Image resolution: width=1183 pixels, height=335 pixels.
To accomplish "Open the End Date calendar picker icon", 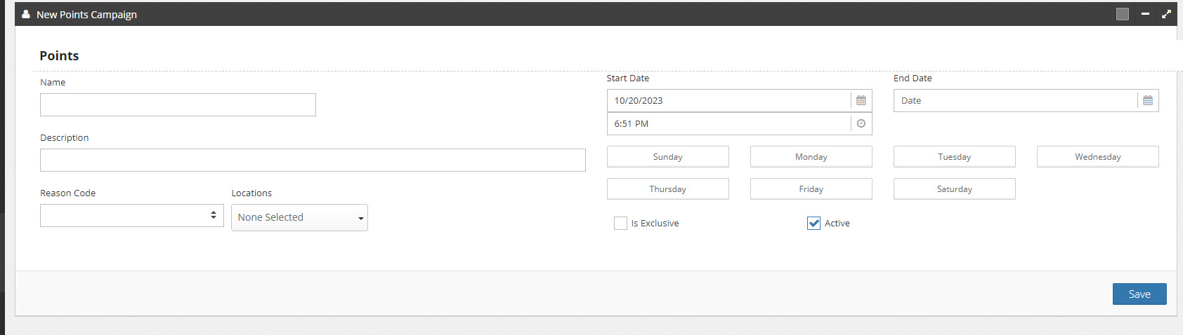I will 1148,100.
